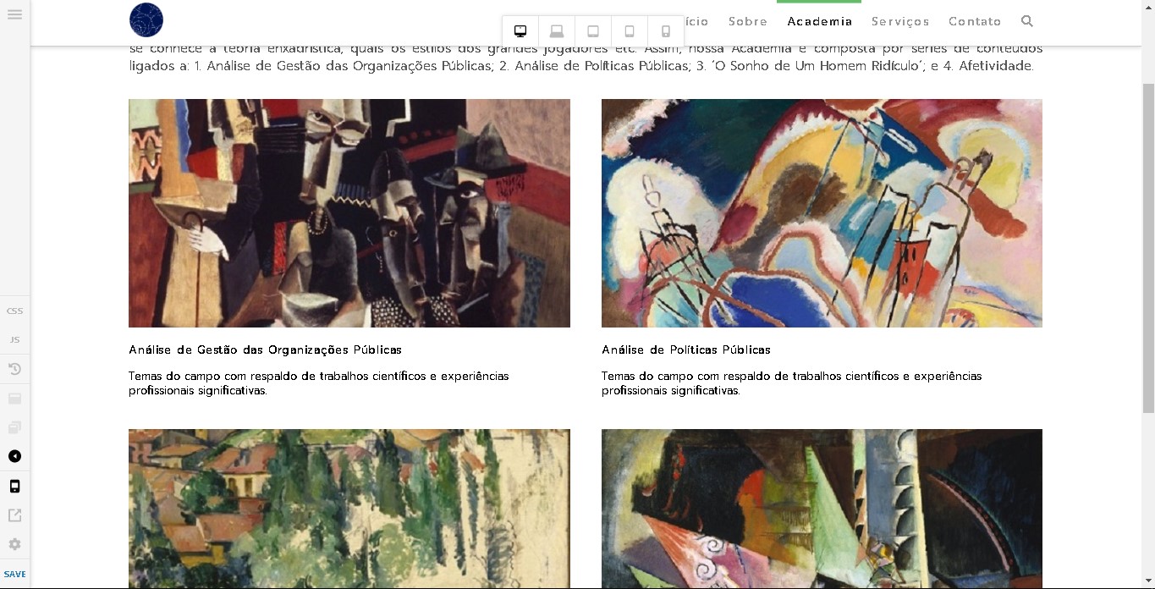Click the site search magnifier icon

(1027, 21)
